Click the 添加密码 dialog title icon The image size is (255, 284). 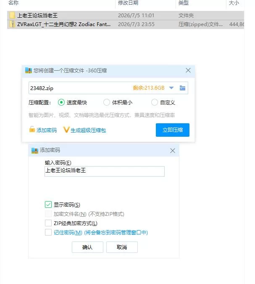(x=35, y=151)
